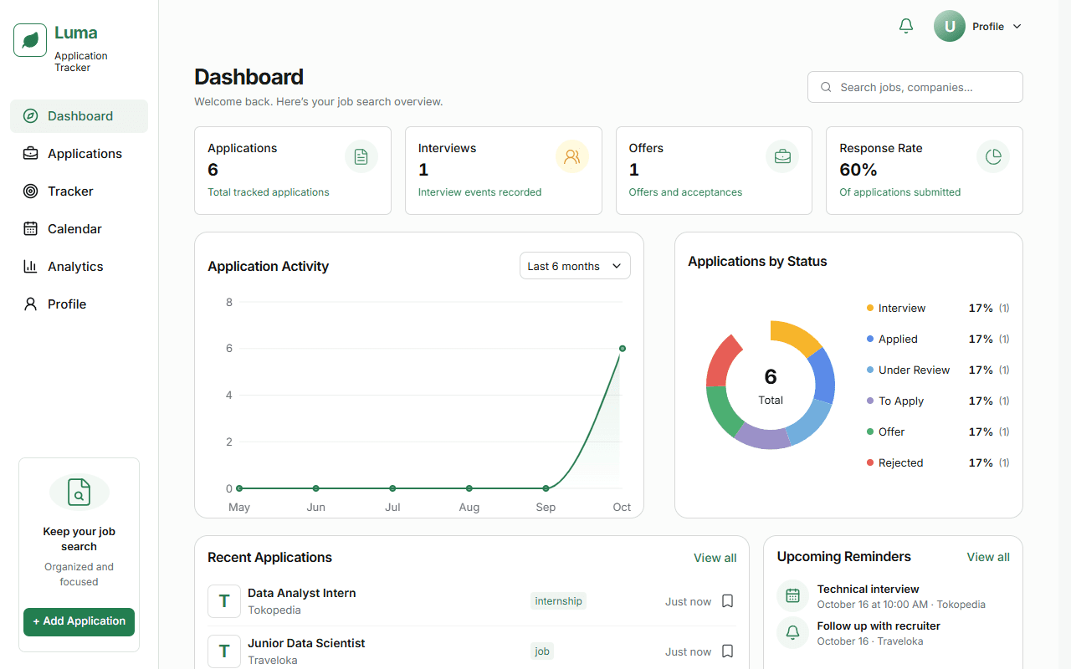Click the document icon on Applications card
Viewport: 1071px width, 669px height.
click(361, 156)
